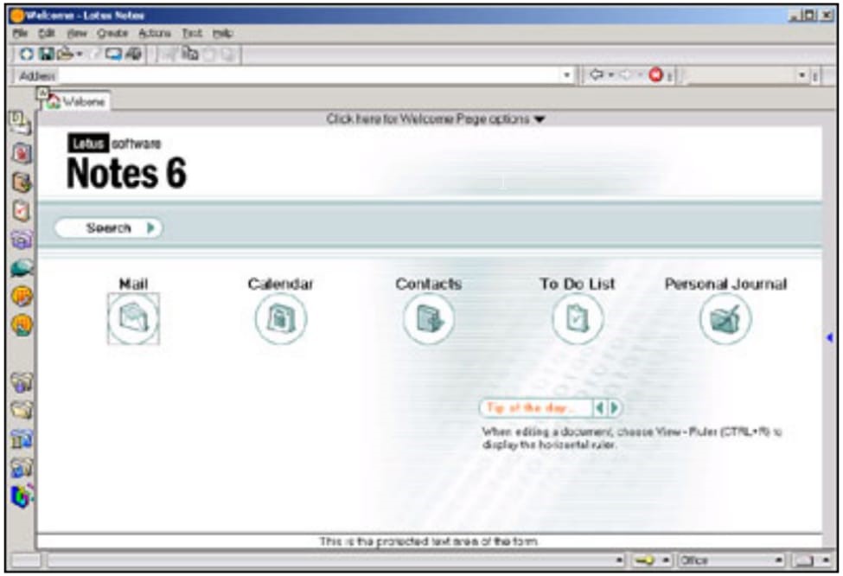Open the status message area dropdown arrow
The width and height of the screenshot is (843, 576).
click(x=619, y=560)
